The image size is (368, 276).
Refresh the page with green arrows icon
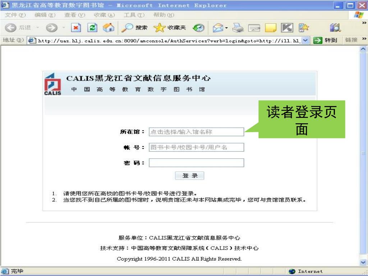point(92,28)
